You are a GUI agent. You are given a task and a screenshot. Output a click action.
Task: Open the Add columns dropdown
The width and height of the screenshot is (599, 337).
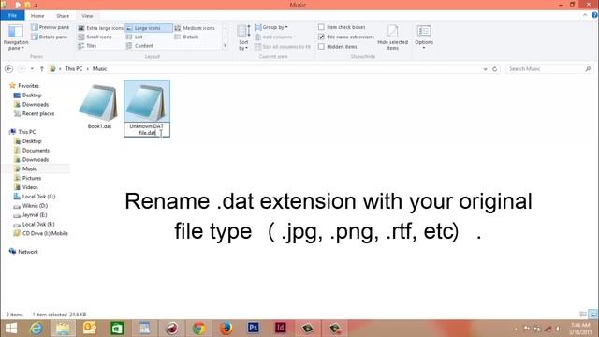(x=275, y=37)
